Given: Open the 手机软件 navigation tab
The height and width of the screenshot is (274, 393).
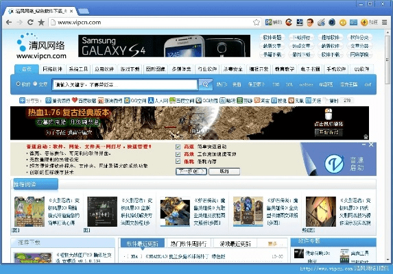Looking at the screenshot, I should [x=336, y=69].
